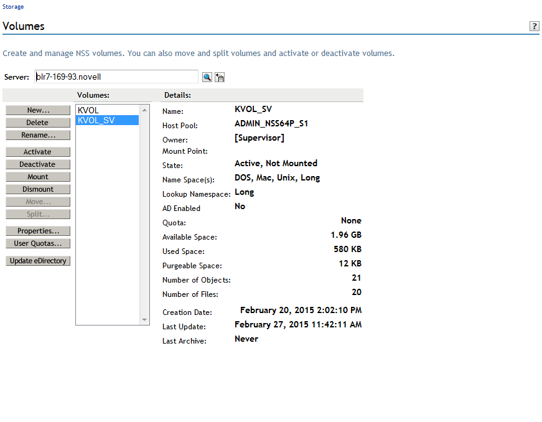This screenshot has width=542, height=422.
Task: Mount the selected volume
Action: click(x=38, y=177)
